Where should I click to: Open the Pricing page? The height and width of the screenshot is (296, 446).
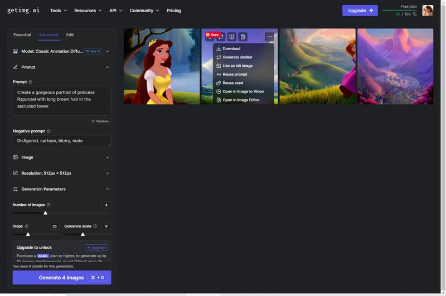[x=173, y=11]
